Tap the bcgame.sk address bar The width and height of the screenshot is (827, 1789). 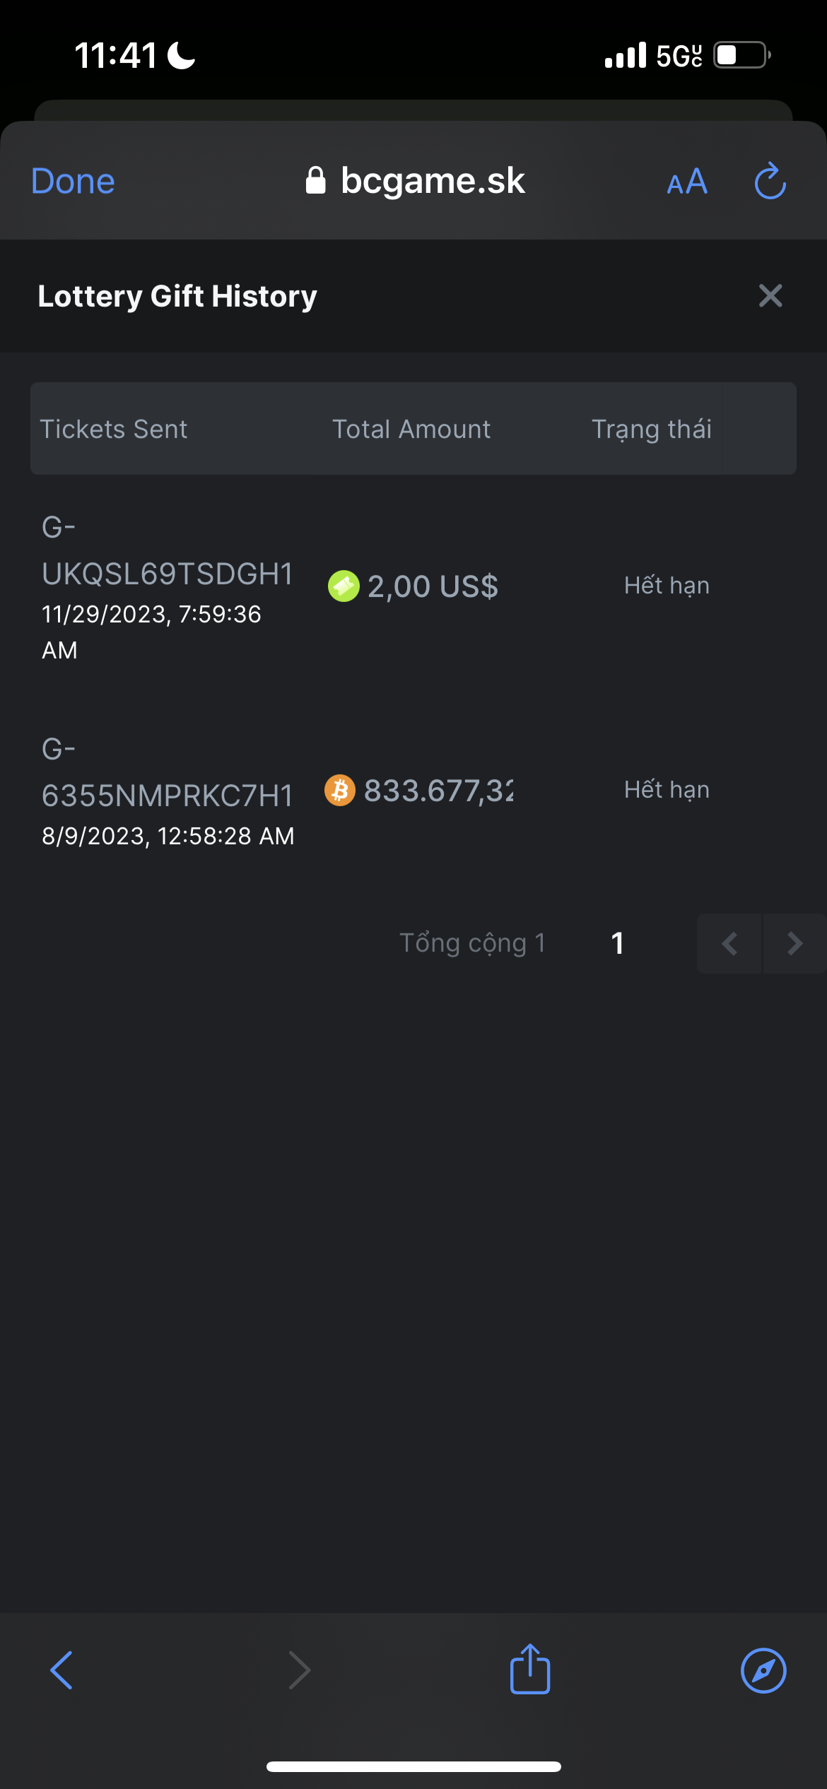[432, 181]
